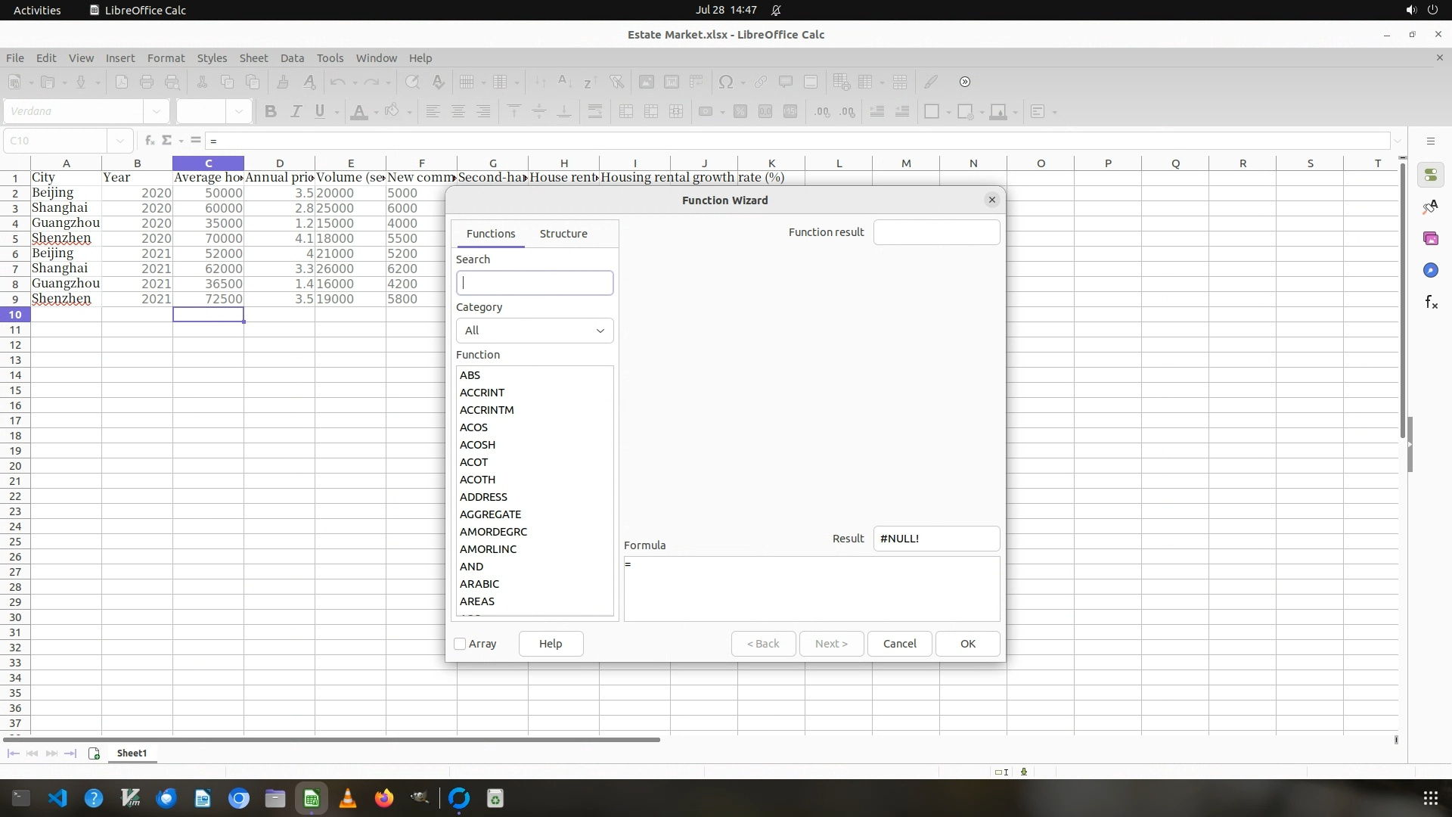The height and width of the screenshot is (817, 1452).
Task: Open the Functions sidebar panel
Action: tap(1430, 303)
